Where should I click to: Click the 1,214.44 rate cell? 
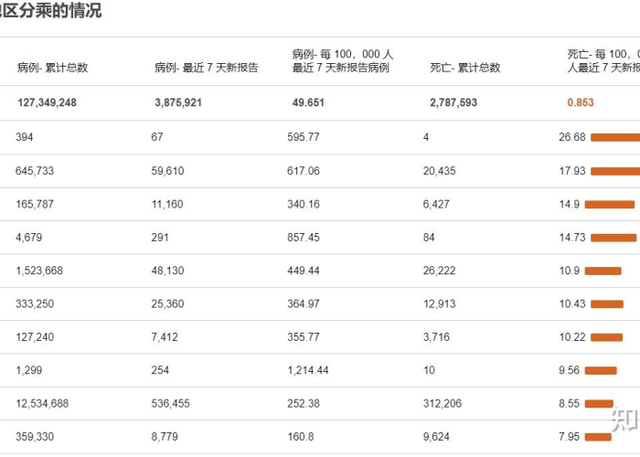[308, 370]
